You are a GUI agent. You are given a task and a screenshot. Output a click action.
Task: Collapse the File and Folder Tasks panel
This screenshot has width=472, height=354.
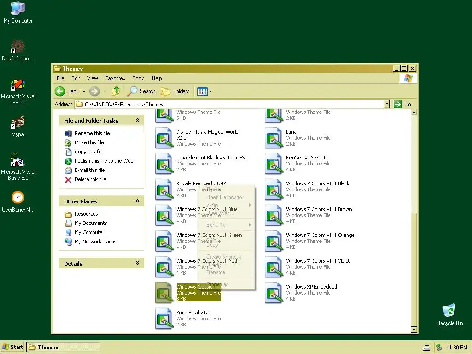(137, 120)
